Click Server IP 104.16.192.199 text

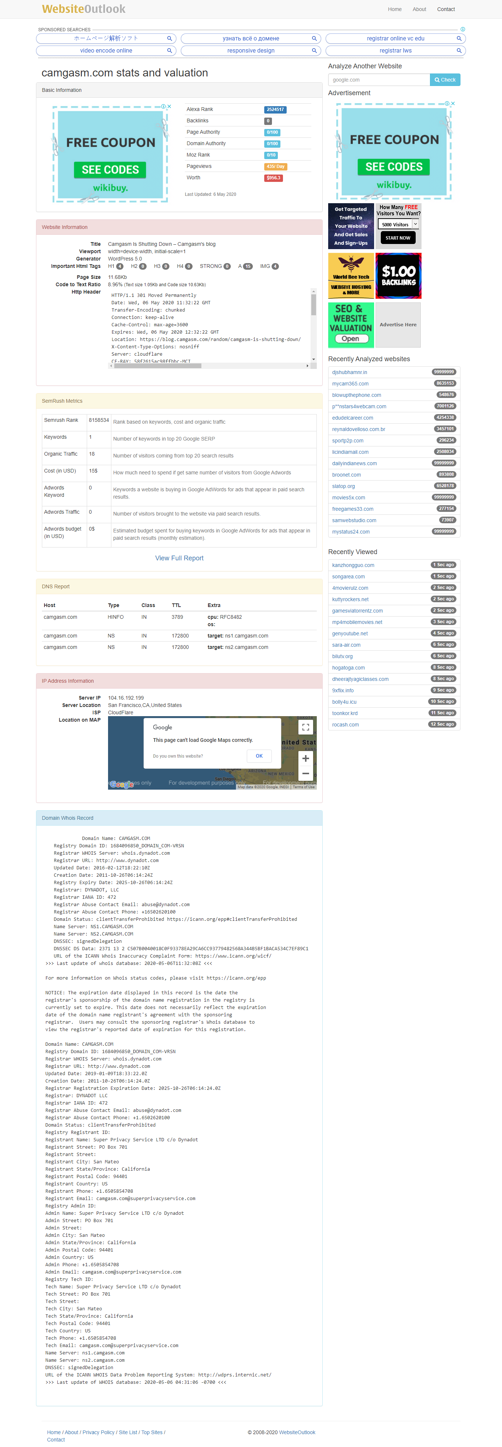[126, 698]
